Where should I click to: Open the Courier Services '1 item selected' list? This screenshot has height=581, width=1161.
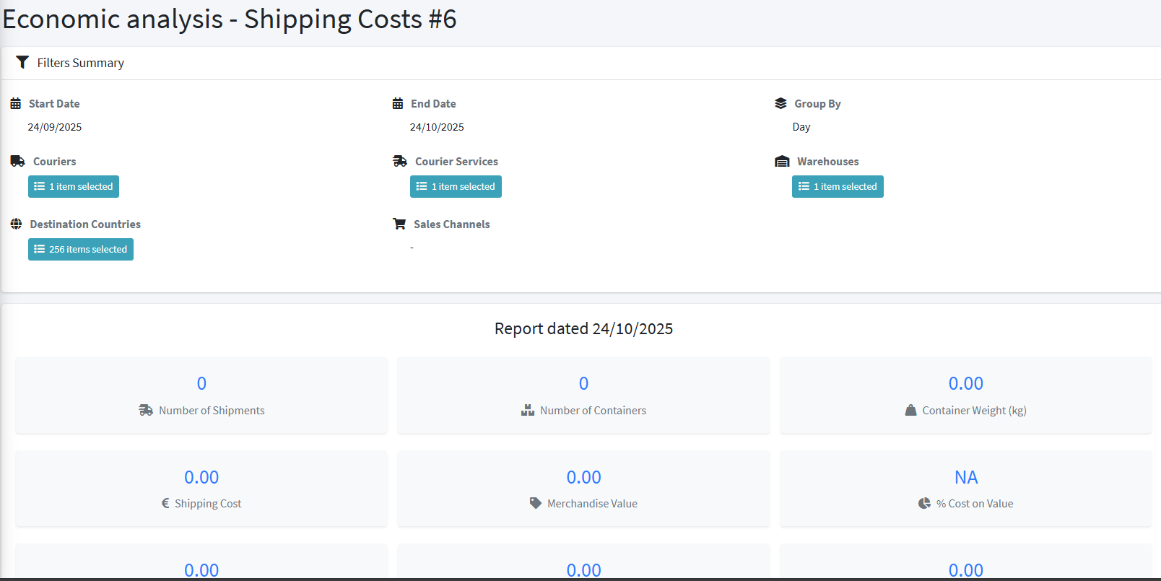click(x=456, y=187)
